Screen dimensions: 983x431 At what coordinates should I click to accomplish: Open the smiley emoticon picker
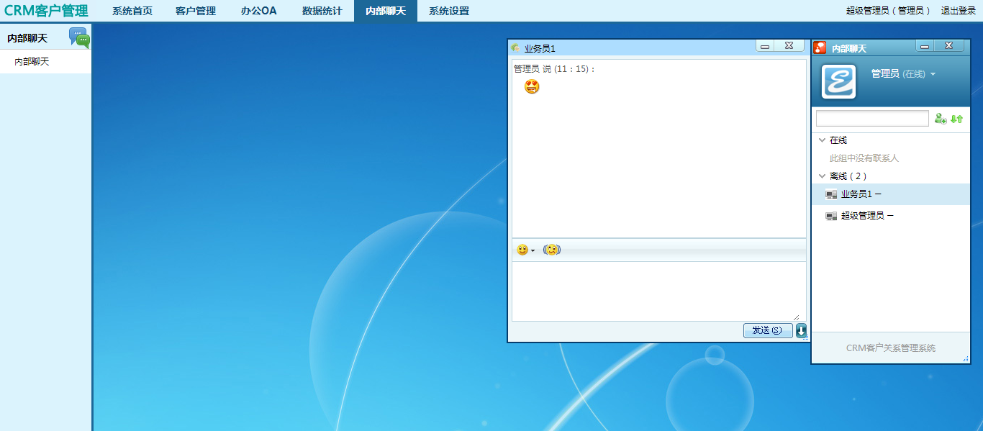pyautogui.click(x=522, y=250)
